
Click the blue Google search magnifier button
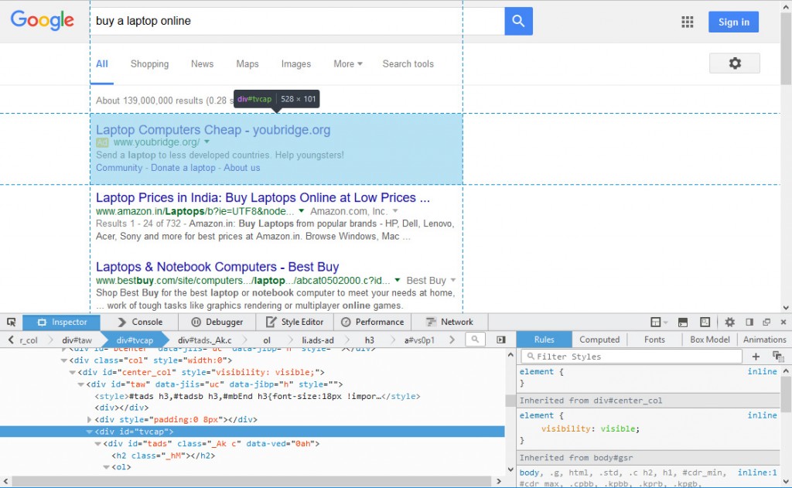coord(518,22)
